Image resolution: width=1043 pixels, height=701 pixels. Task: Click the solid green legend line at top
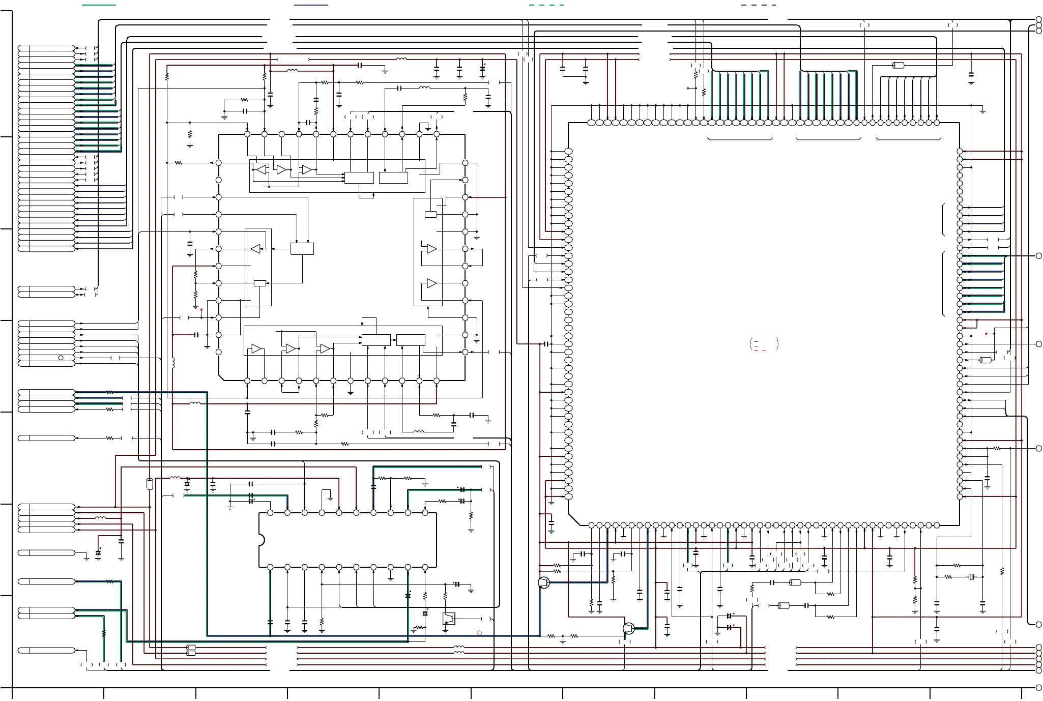[x=99, y=5]
